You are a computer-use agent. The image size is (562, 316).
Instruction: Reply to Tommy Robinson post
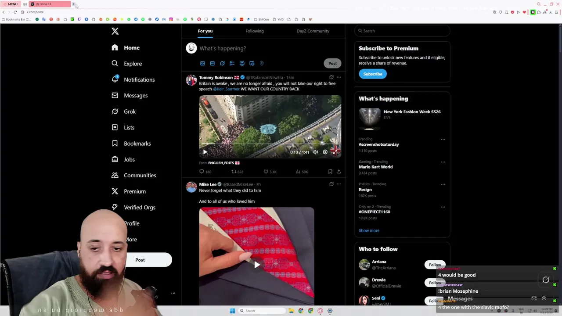pos(205,172)
